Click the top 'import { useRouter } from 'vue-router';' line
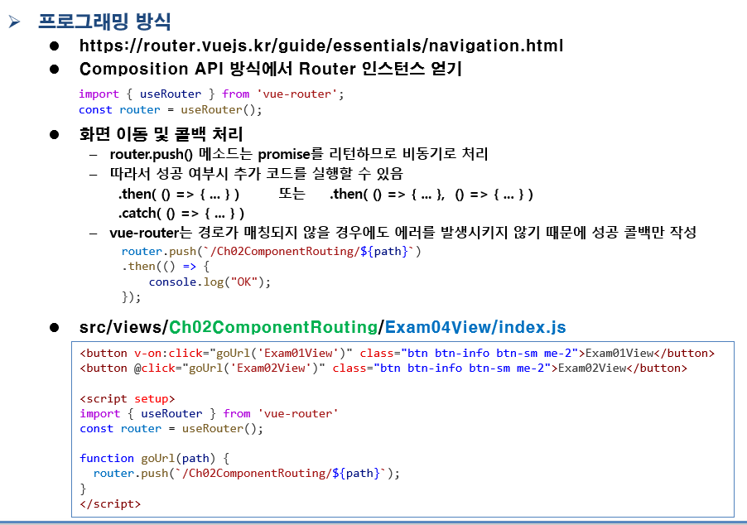This screenshot has height=525, width=747. tap(211, 94)
